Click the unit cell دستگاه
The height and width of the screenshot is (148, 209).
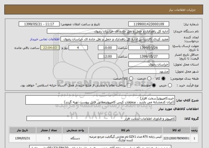tap(75, 138)
